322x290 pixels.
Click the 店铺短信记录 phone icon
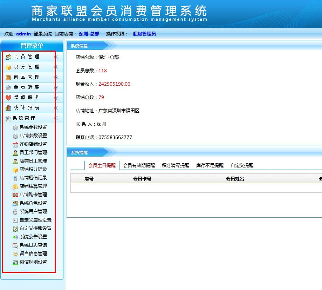[x=15, y=178]
